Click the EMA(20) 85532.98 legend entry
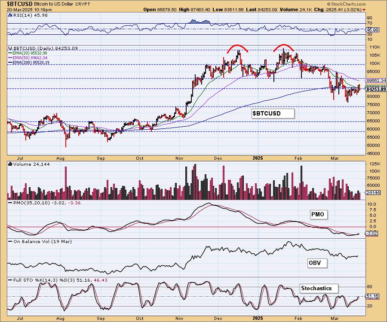Screen dimensions: 387x322 point(28,53)
